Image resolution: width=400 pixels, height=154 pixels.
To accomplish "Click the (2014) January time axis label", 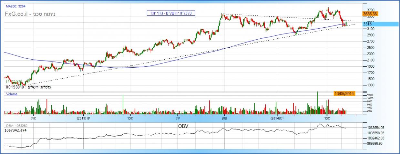I will 277,118.
